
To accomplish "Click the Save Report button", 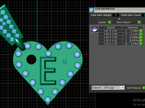I will tap(127, 22).
